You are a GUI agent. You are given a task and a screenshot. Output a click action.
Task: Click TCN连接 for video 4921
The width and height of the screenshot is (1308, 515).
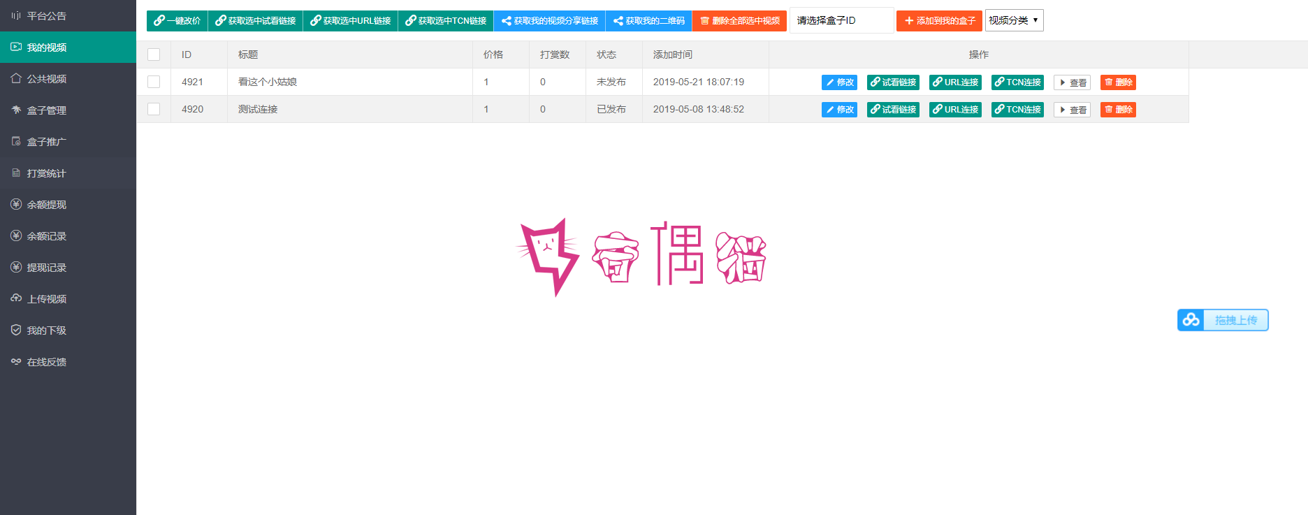[1017, 82]
